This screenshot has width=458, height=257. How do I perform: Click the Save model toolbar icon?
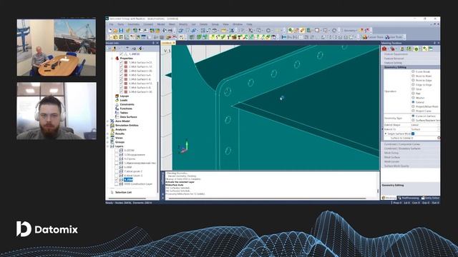click(121, 30)
